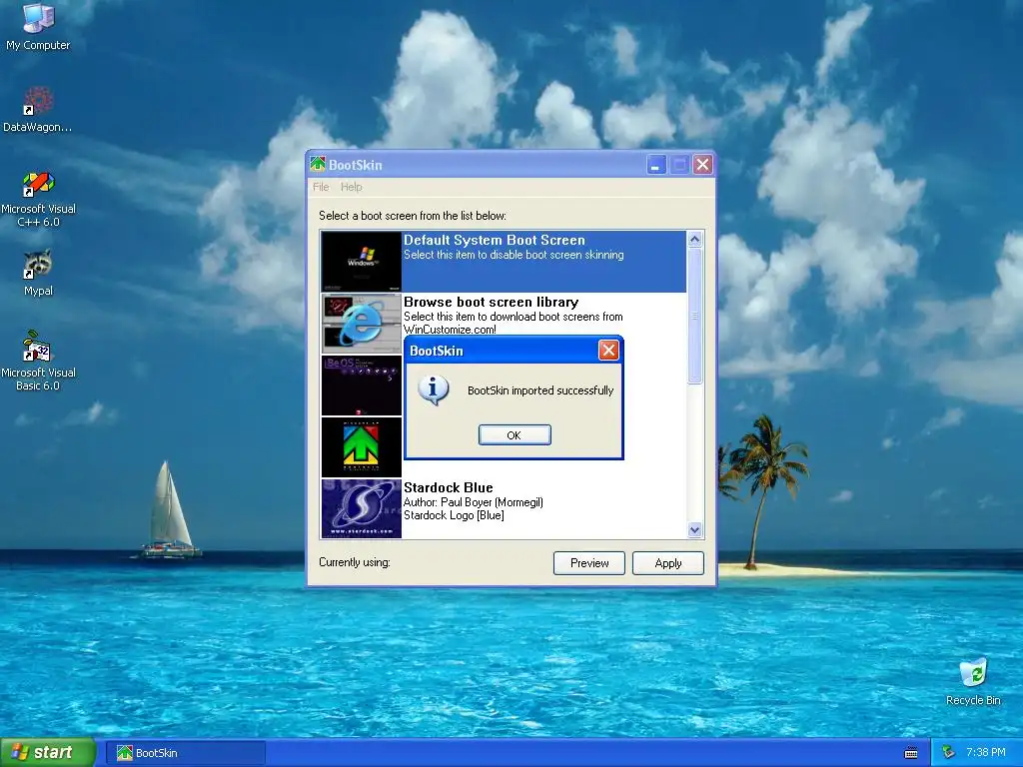
Task: Close the BootSkin imported successfully dialog
Action: coord(608,351)
